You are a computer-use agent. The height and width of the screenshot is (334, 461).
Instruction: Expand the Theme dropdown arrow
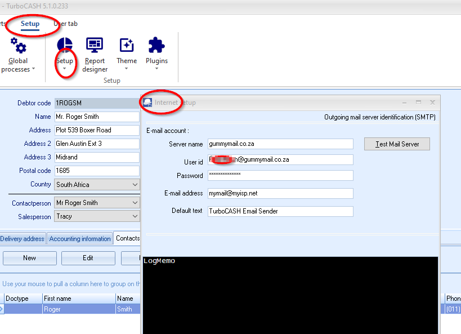pyautogui.click(x=127, y=69)
